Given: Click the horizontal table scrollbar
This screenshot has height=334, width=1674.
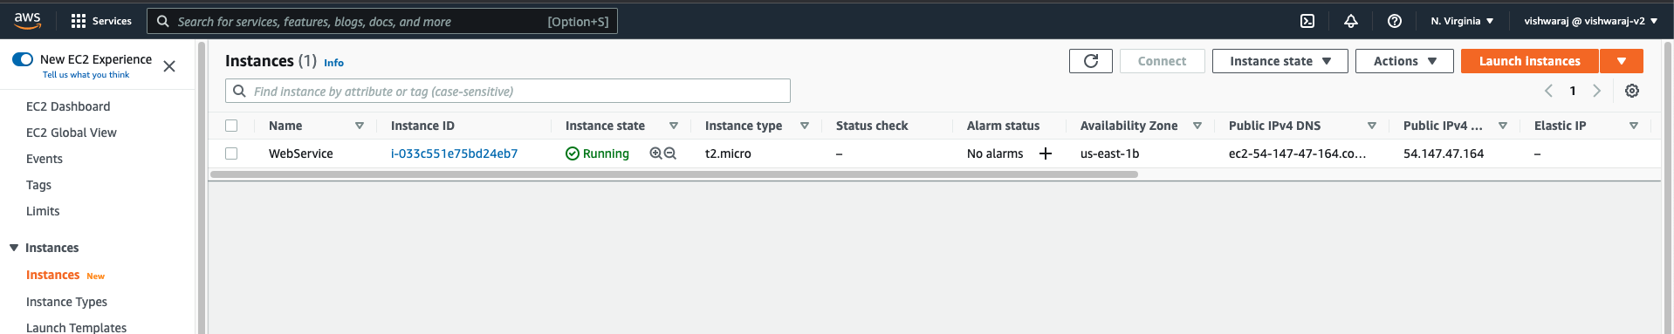Looking at the screenshot, I should 674,174.
